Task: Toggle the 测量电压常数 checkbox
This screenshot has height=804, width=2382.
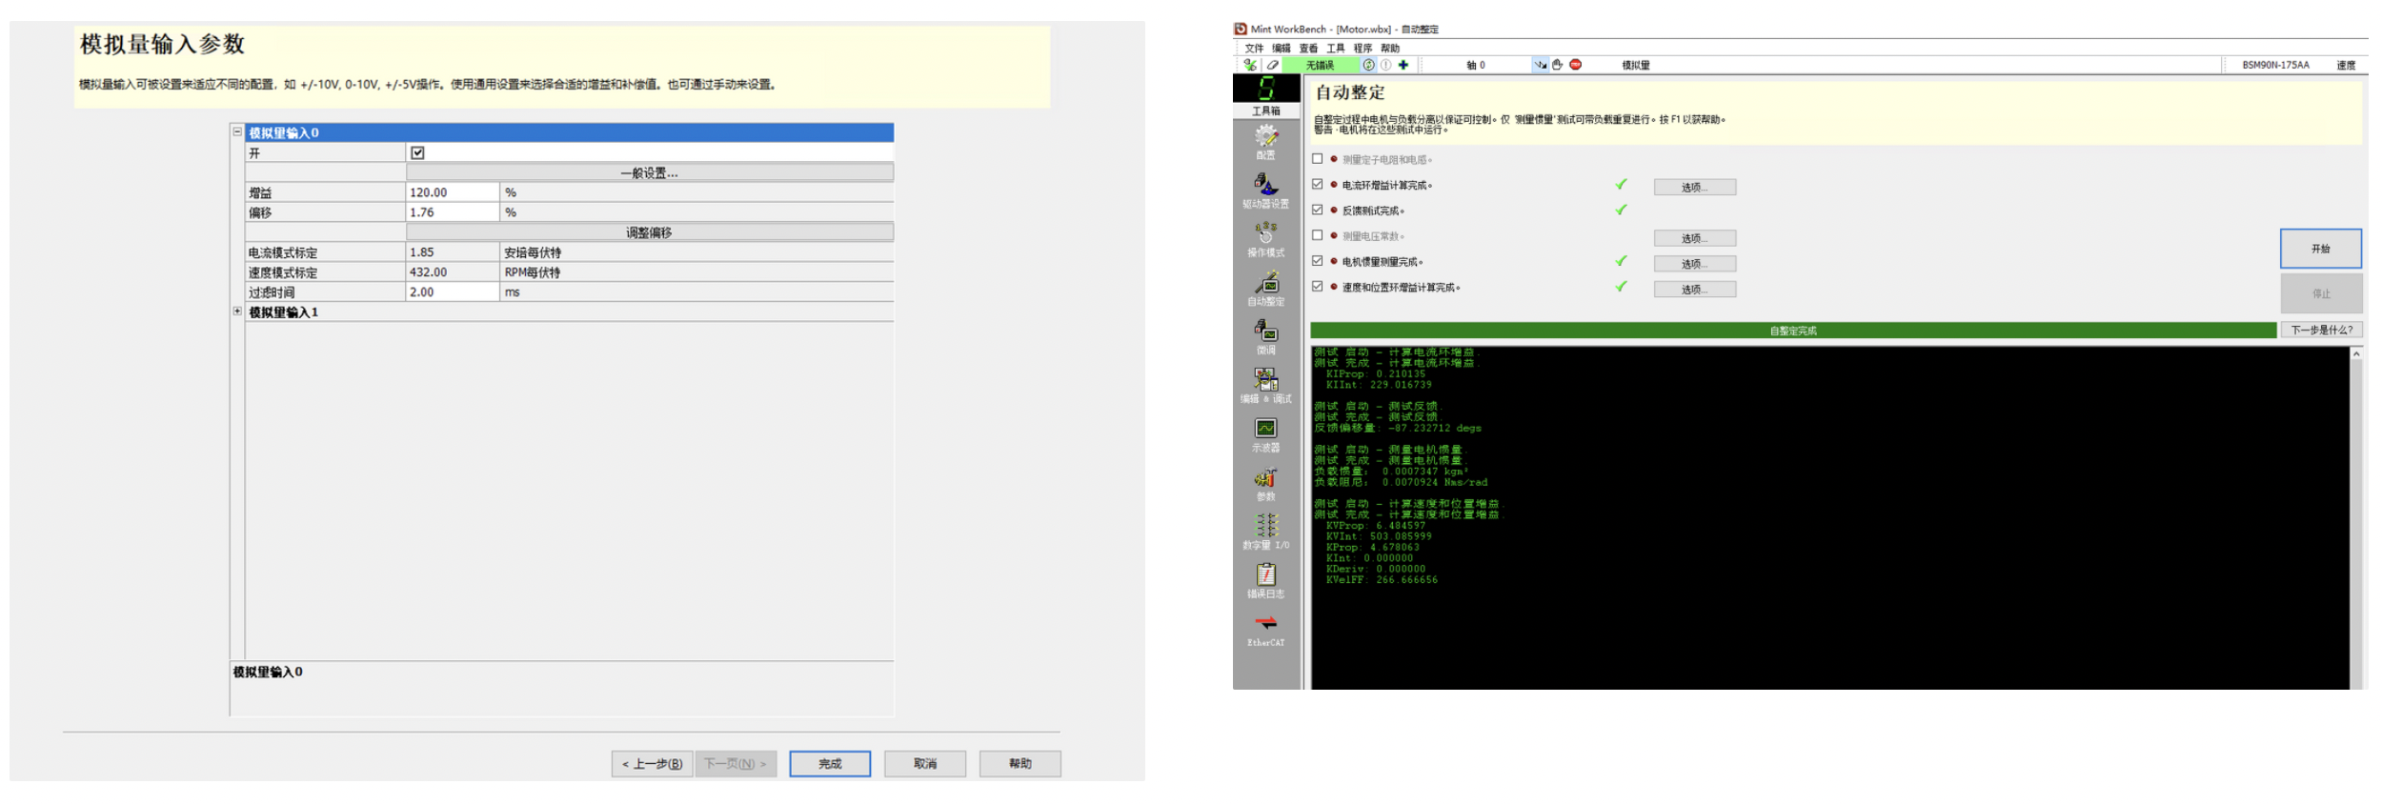Action: tap(1317, 235)
